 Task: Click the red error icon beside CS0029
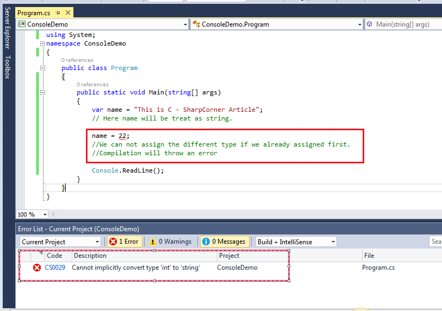click(37, 268)
